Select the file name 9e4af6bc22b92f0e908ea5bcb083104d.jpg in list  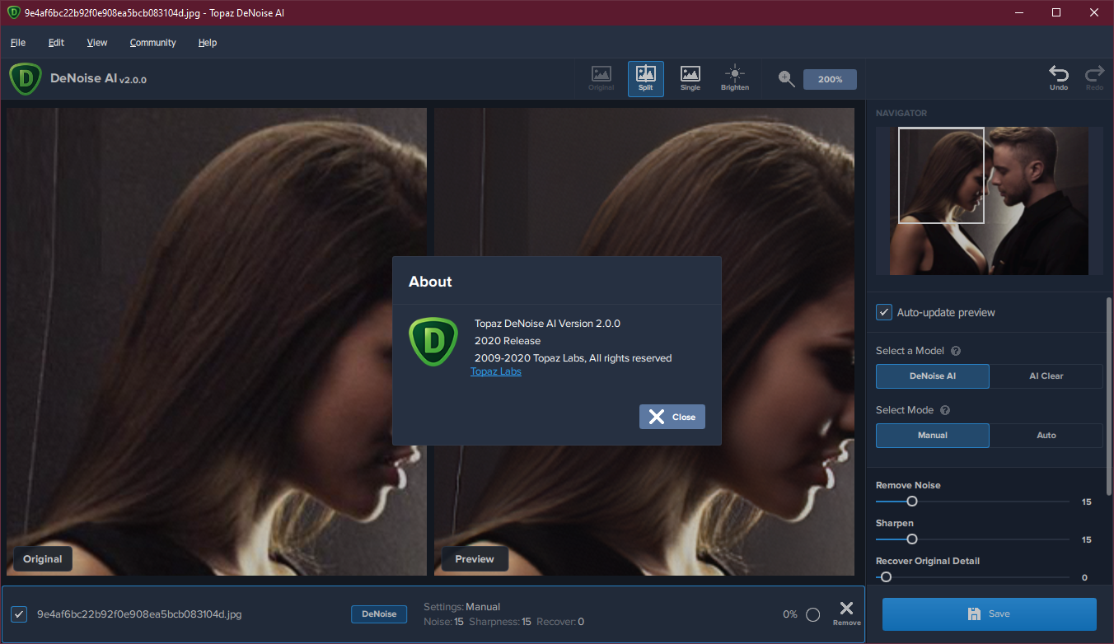click(x=139, y=614)
